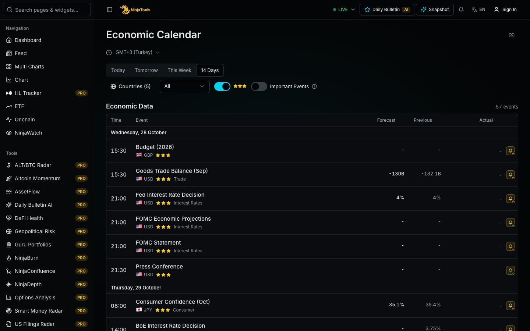Image resolution: width=530 pixels, height=331 pixels.
Task: Set alert bell for FOMC Economic Projections
Action: click(x=510, y=223)
